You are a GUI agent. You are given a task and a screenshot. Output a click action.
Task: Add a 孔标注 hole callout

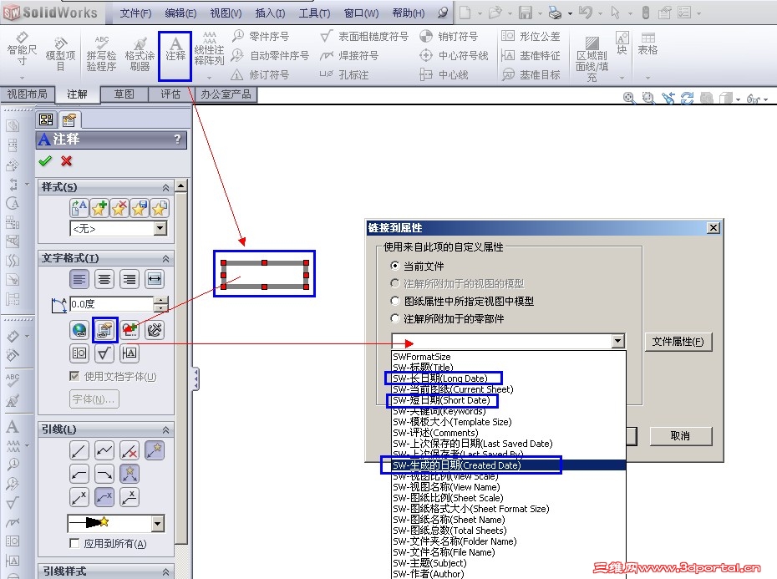coord(344,75)
